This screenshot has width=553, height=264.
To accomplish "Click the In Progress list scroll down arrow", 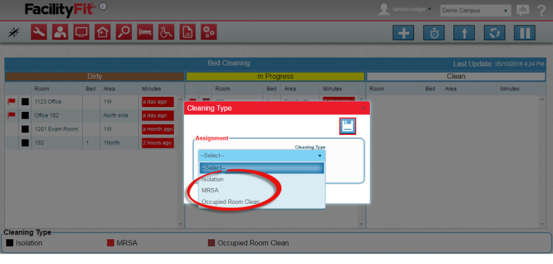I will (361, 224).
